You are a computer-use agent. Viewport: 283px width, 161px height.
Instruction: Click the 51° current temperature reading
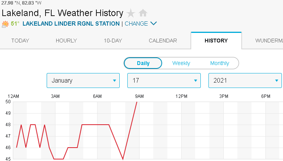click(15, 24)
